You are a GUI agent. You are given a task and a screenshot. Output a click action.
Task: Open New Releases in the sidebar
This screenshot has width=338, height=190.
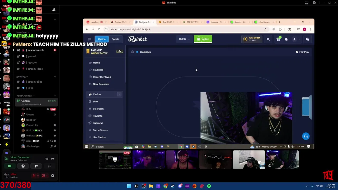101,84
